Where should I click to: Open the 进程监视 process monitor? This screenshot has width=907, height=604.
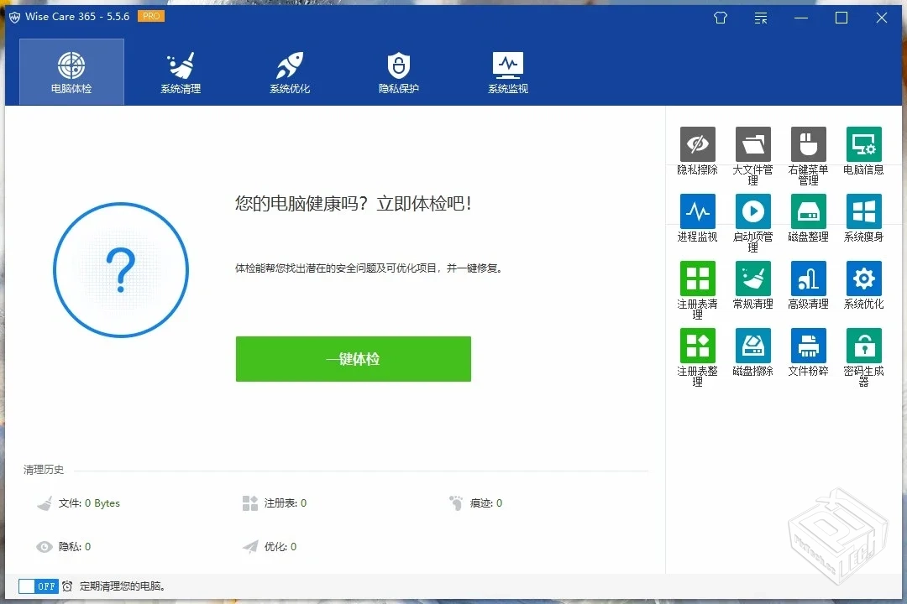[x=696, y=210]
